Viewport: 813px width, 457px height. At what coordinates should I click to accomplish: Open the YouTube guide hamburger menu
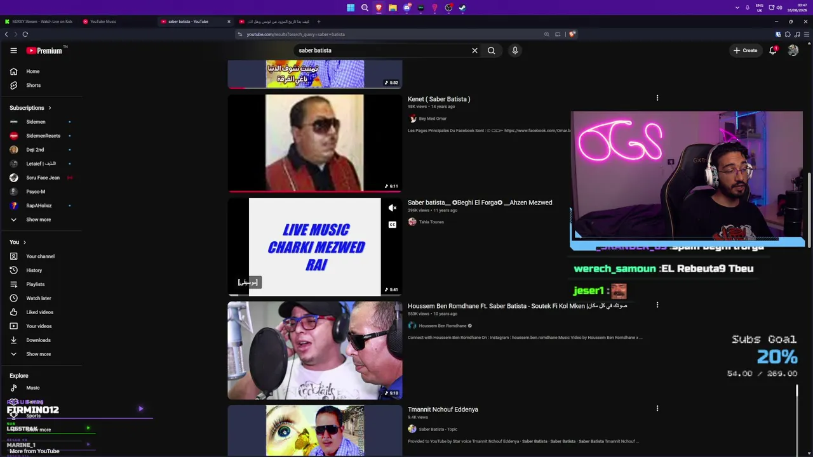(13, 50)
